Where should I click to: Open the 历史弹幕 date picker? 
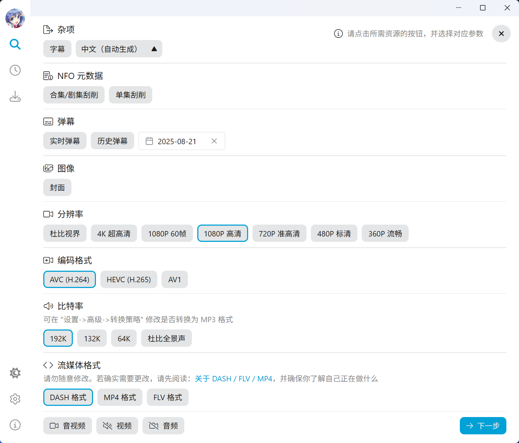pos(112,141)
